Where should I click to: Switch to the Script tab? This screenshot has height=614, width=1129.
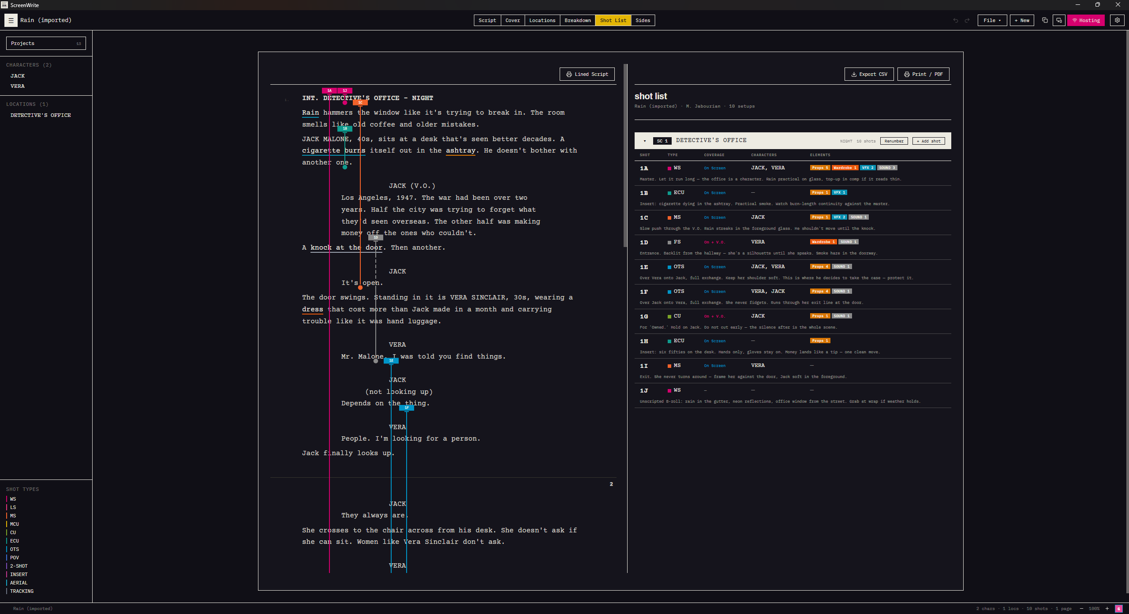tap(487, 20)
